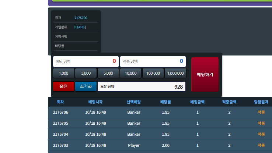
Task: Click the 배당률 table column header
Action: (165, 102)
